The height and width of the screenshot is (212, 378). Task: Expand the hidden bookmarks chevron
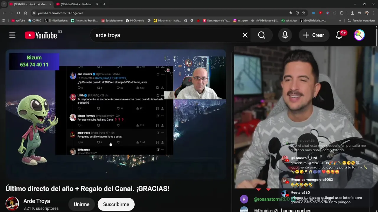click(x=340, y=21)
